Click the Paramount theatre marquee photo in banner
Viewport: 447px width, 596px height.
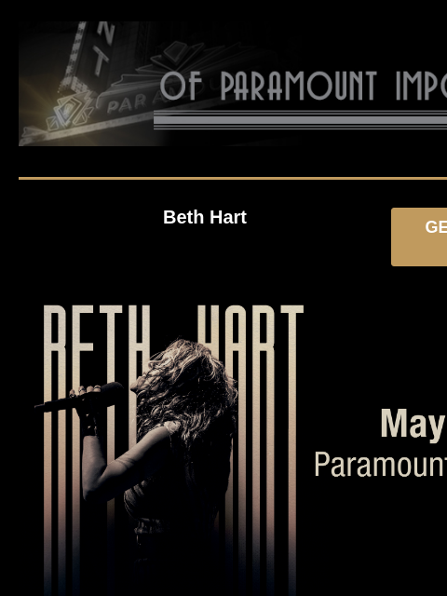click(x=91, y=84)
